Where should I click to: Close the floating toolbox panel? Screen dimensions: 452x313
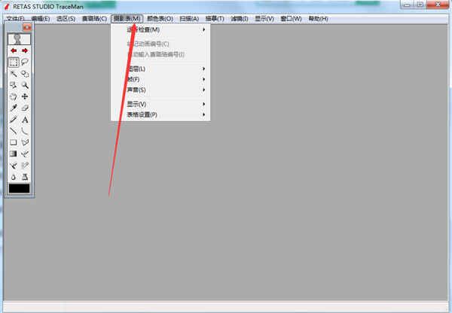point(27,27)
